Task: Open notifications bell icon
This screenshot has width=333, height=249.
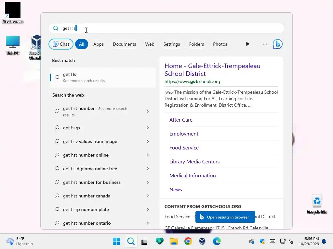Action: pyautogui.click(x=324, y=241)
